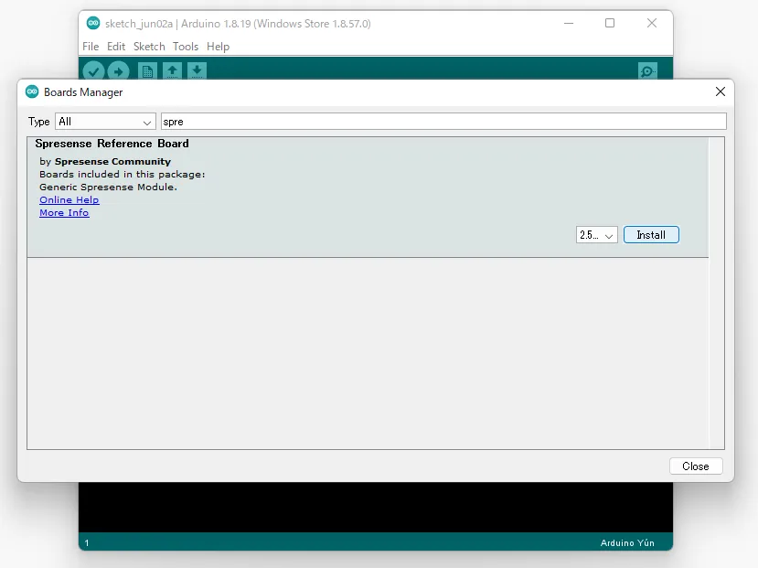The image size is (758, 568).
Task: Click the Arduino logo in main window title
Action: tap(93, 23)
